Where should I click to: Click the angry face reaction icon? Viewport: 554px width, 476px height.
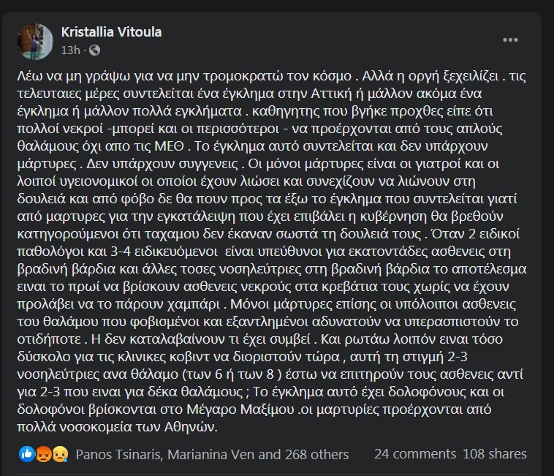pyautogui.click(x=44, y=454)
